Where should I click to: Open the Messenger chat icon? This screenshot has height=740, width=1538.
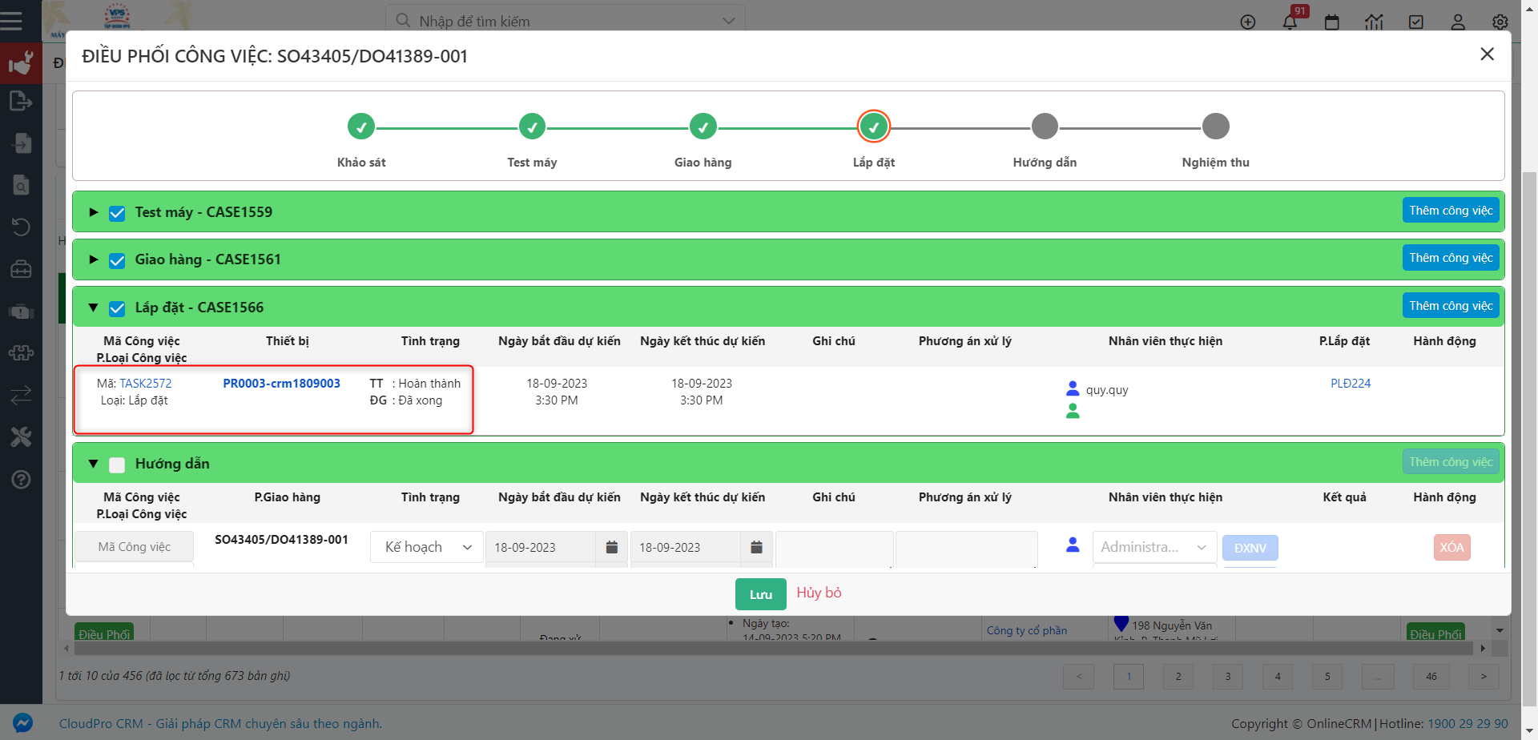pos(22,722)
